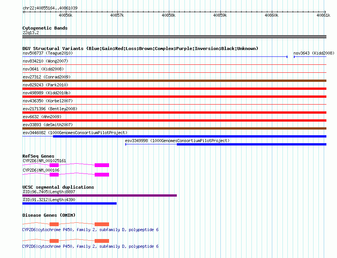Click UCSC segmental duplications track title
The image size is (337, 258).
click(58, 187)
